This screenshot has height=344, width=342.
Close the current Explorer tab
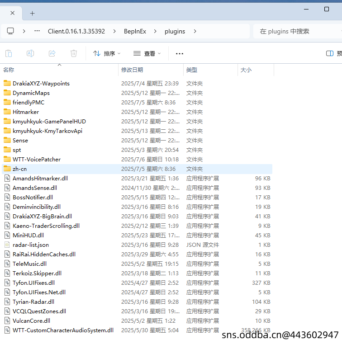13,13
